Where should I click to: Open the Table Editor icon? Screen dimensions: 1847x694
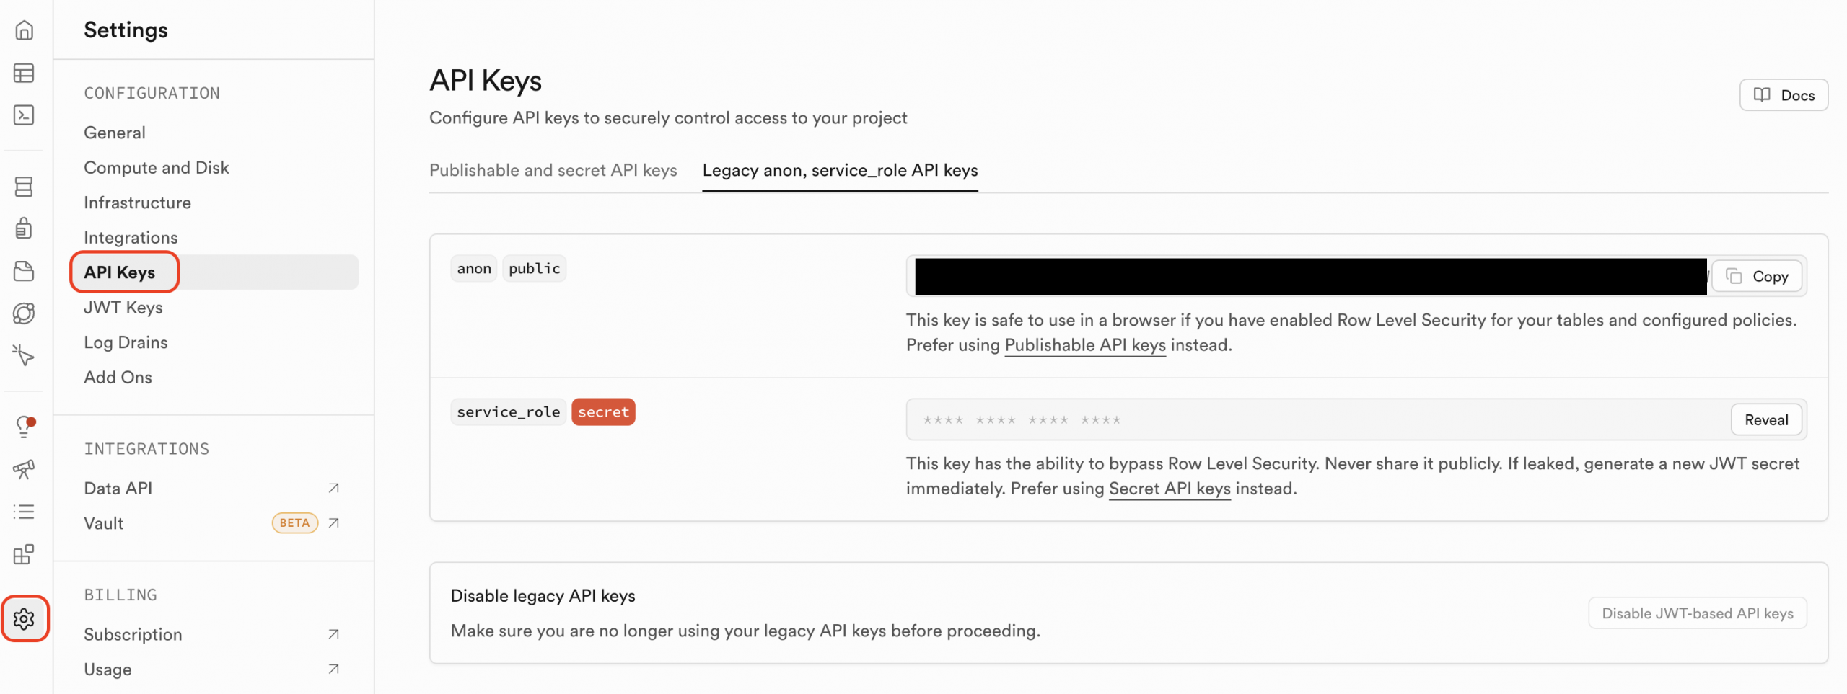24,73
